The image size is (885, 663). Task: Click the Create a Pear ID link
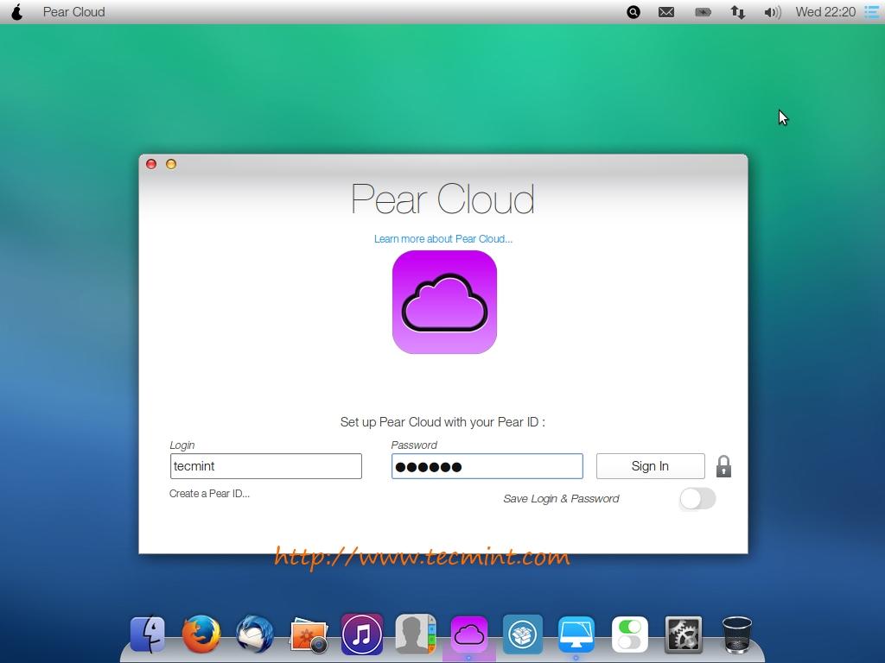pos(209,494)
